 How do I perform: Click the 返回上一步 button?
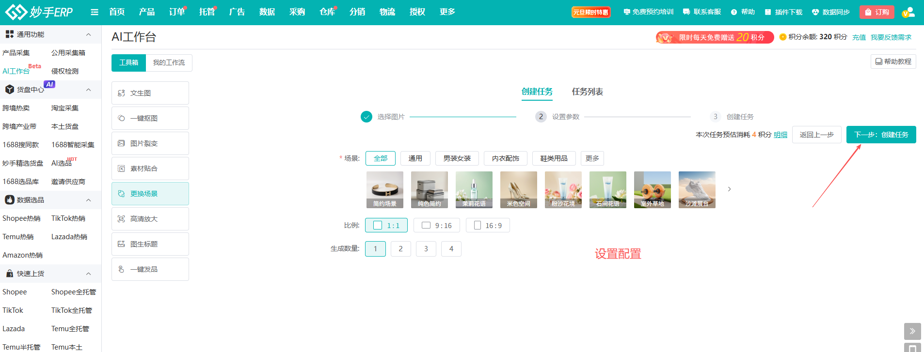[x=816, y=135]
